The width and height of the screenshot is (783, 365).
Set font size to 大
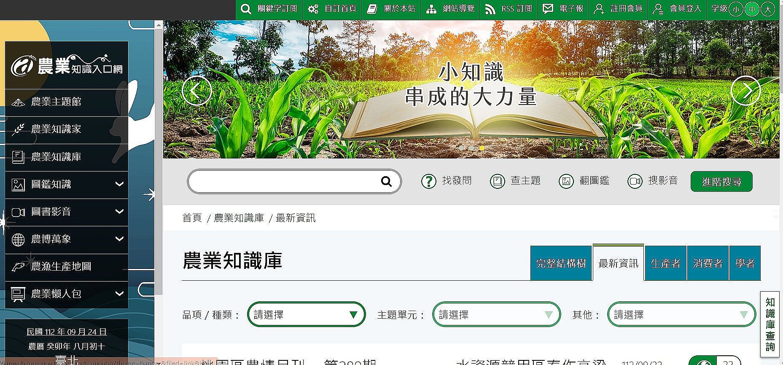tap(768, 9)
